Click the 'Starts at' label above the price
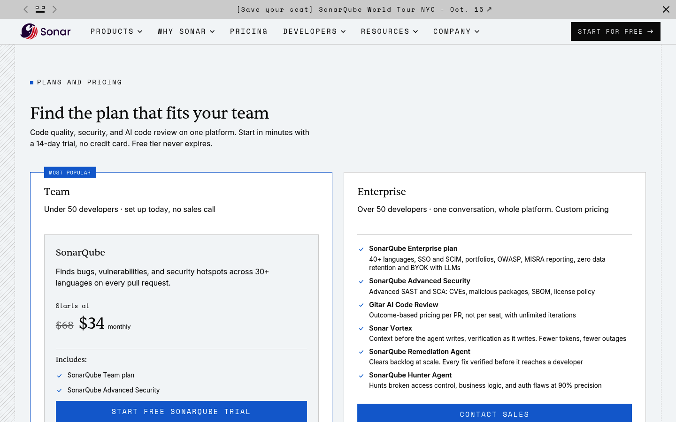Screen dimensions: 676x422 pos(72,306)
